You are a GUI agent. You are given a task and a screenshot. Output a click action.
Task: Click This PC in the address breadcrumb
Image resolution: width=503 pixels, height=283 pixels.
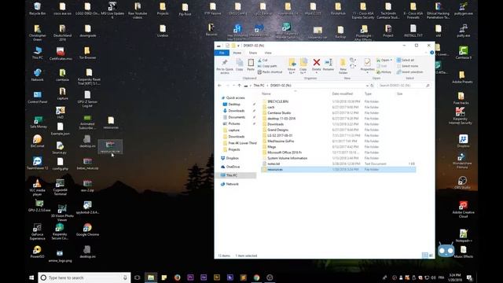point(259,86)
